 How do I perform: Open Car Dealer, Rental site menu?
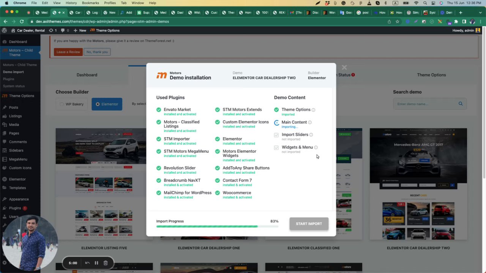28,30
